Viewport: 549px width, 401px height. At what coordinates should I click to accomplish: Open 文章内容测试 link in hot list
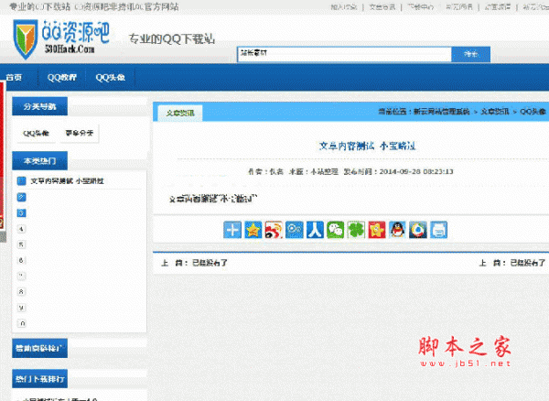point(67,180)
